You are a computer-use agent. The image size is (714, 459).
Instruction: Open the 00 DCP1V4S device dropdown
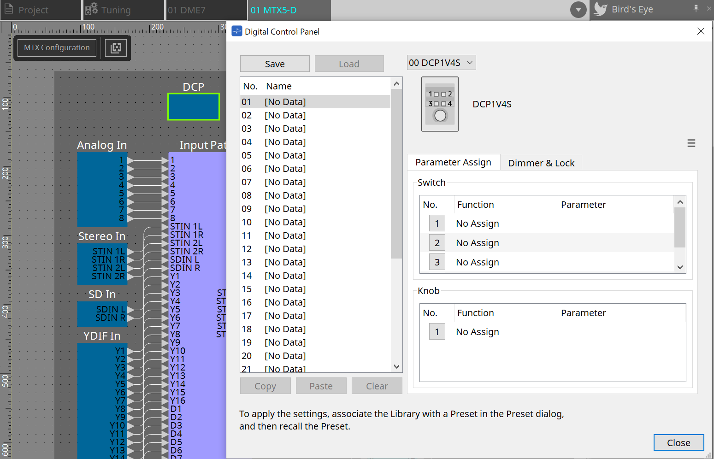tap(441, 63)
